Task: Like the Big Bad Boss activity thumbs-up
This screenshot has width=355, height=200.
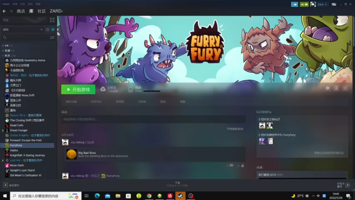Action: point(242,165)
